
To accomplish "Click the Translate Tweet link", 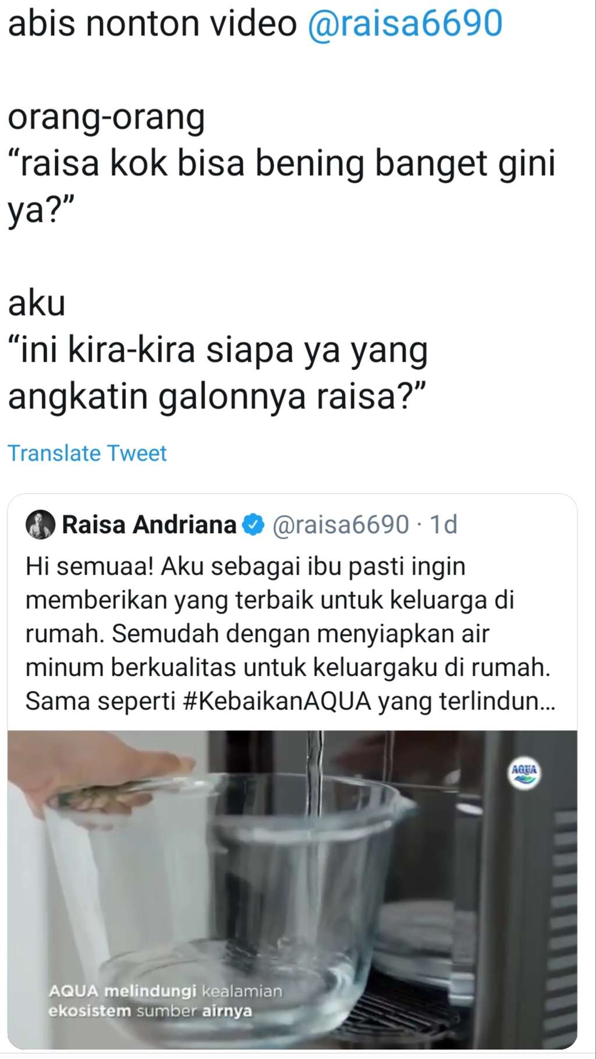I will pos(87,453).
